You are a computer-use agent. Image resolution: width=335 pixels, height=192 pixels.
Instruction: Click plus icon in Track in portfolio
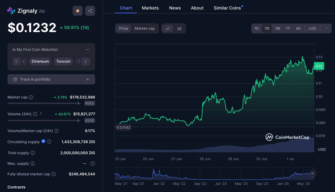88,79
